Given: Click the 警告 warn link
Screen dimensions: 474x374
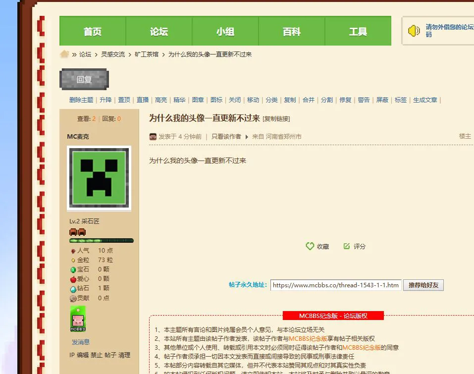Looking at the screenshot, I should pyautogui.click(x=364, y=100).
